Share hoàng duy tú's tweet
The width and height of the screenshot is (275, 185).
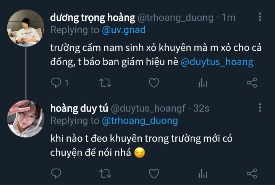coord(252,174)
